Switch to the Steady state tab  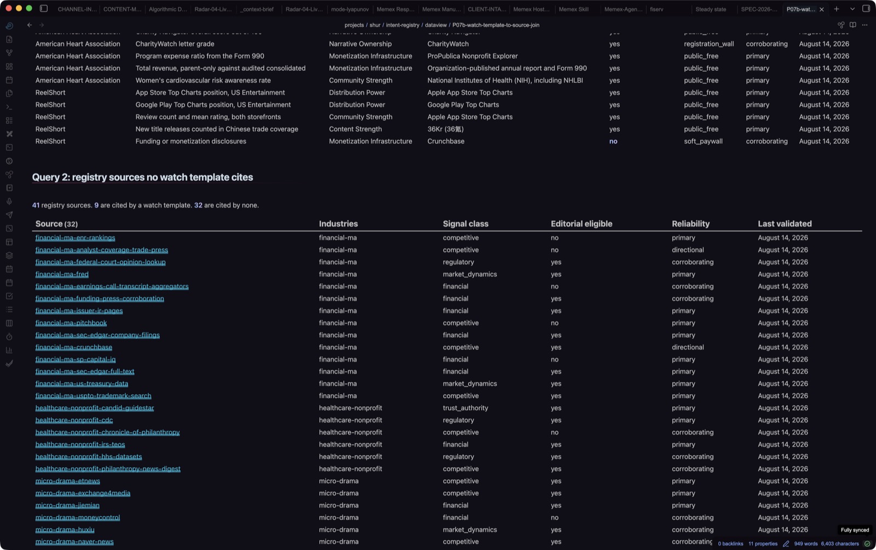(x=711, y=9)
